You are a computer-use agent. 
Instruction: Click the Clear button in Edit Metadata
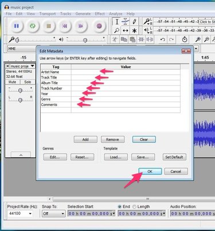point(144,139)
